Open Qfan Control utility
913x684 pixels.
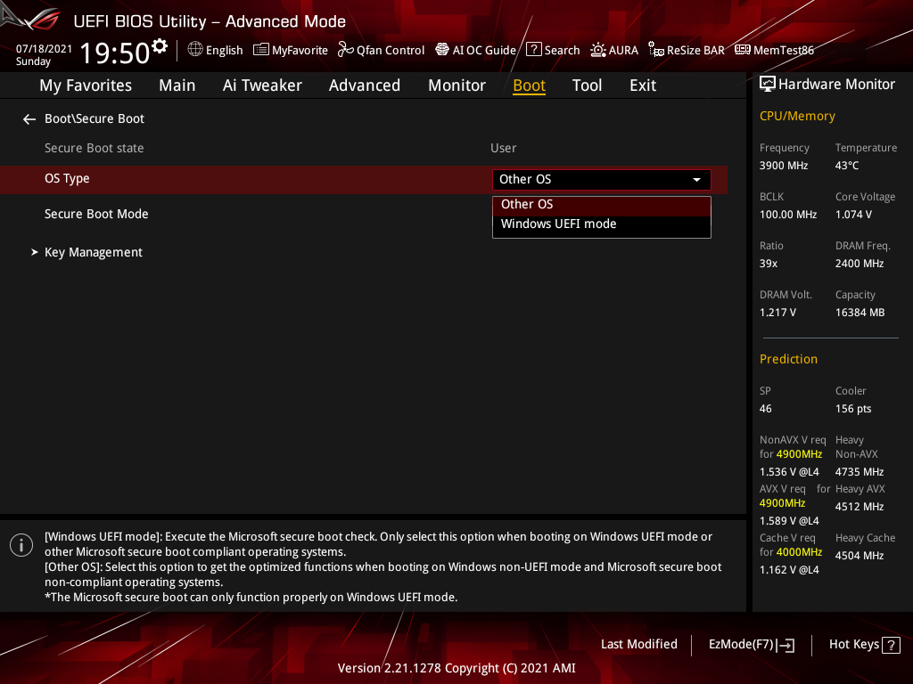[x=381, y=50]
